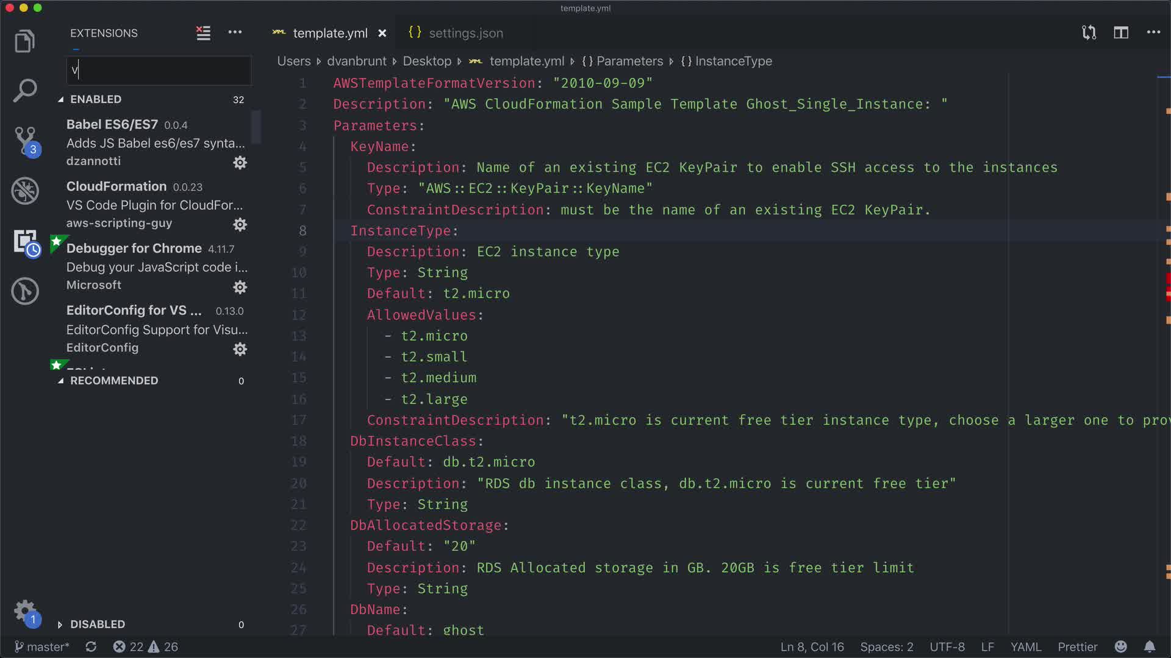Screen dimensions: 1171x658
Task: Click Spaces: 2 indentation setting
Action: (x=886, y=646)
